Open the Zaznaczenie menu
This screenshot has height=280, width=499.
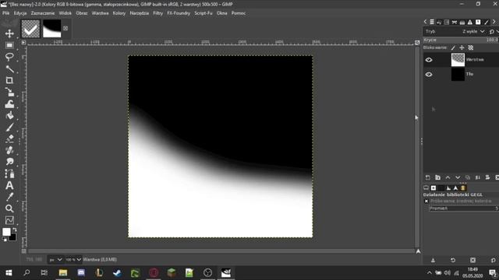click(43, 13)
